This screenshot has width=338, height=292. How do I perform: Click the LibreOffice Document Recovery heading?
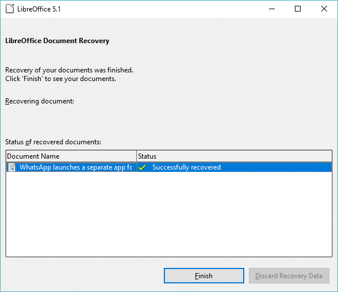(x=57, y=41)
